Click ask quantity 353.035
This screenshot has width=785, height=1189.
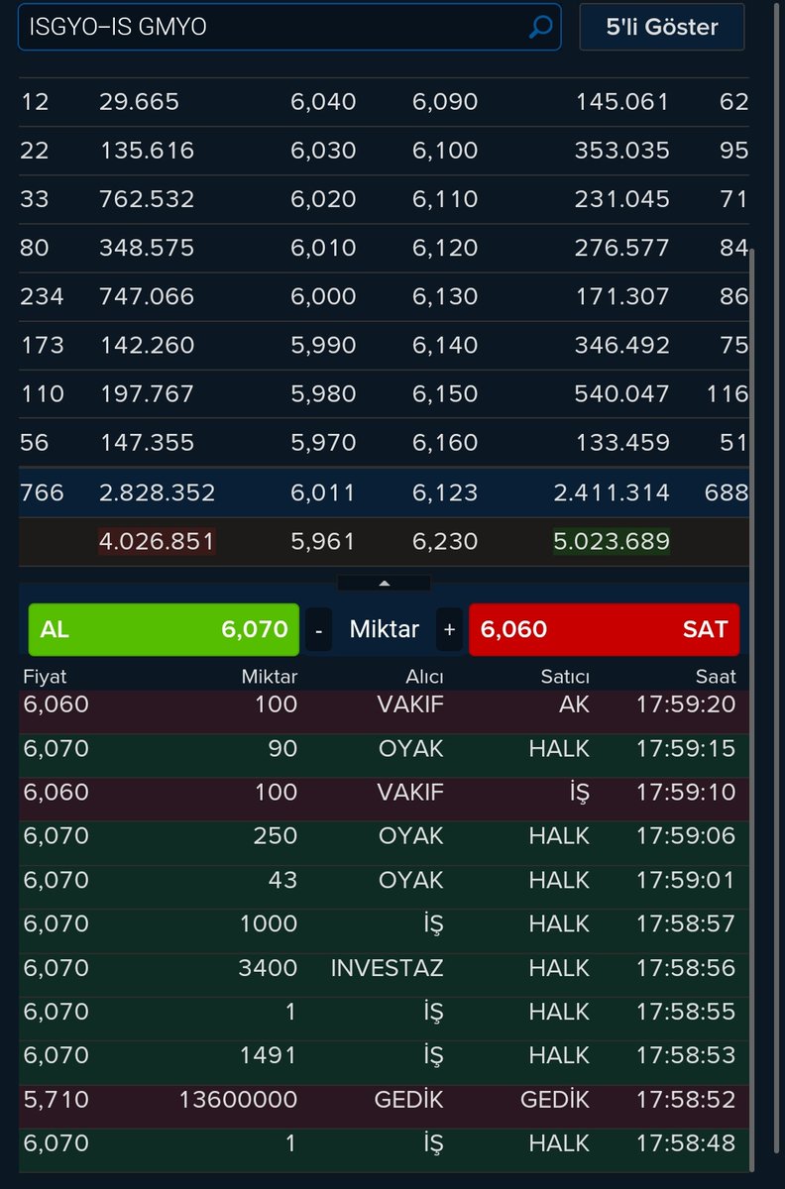click(621, 151)
